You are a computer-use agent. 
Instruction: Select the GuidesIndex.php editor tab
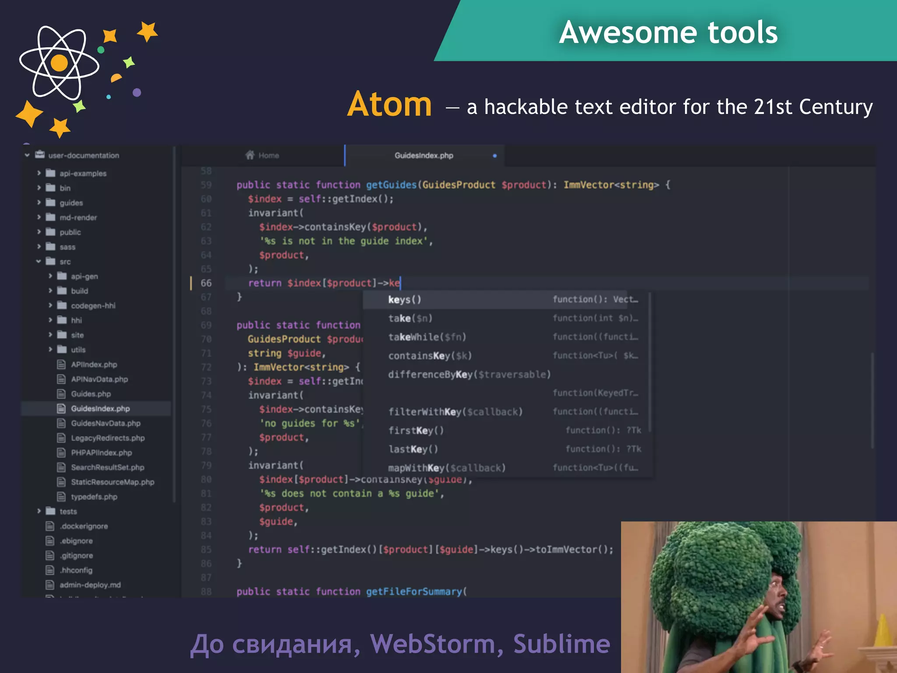click(425, 156)
